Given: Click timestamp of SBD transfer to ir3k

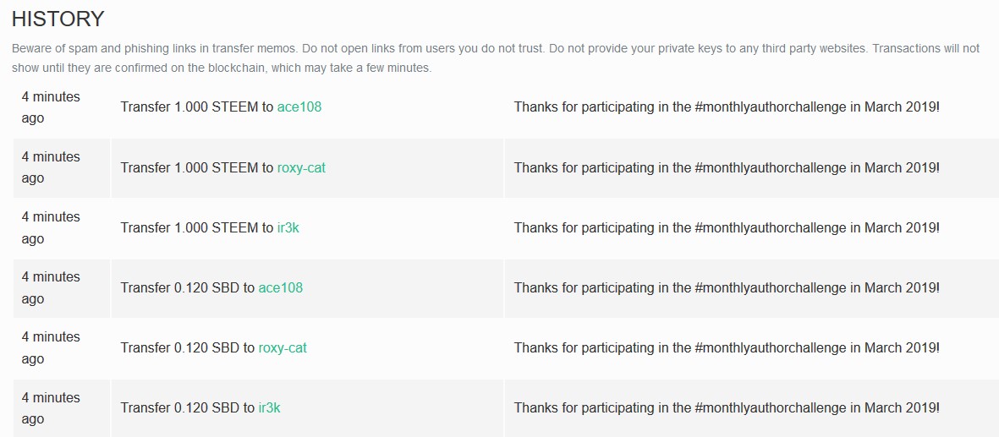Looking at the screenshot, I should (x=51, y=407).
